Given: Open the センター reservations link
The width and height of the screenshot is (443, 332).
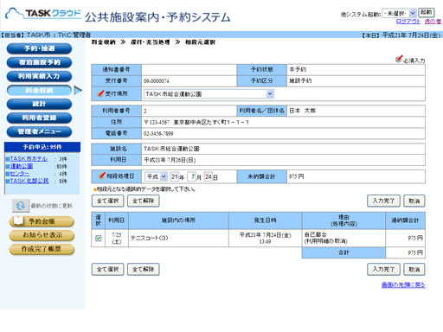Looking at the screenshot, I should [x=20, y=174].
